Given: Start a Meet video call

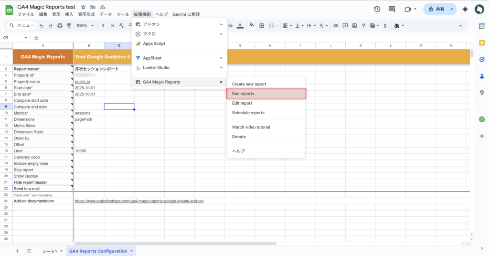Looking at the screenshot, I should pyautogui.click(x=407, y=9).
